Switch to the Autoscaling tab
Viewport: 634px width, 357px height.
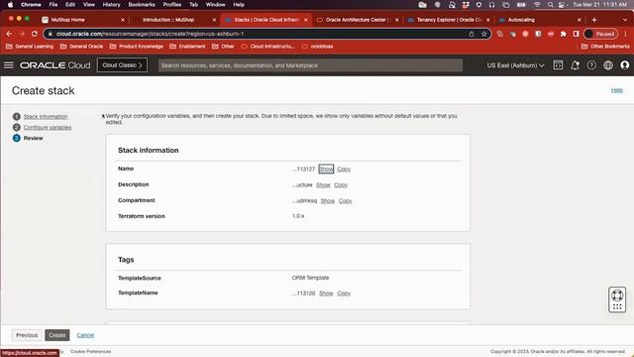(521, 20)
